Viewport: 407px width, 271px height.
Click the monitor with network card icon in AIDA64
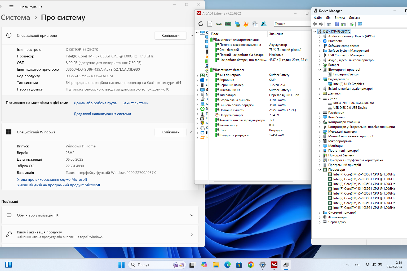coord(237,24)
